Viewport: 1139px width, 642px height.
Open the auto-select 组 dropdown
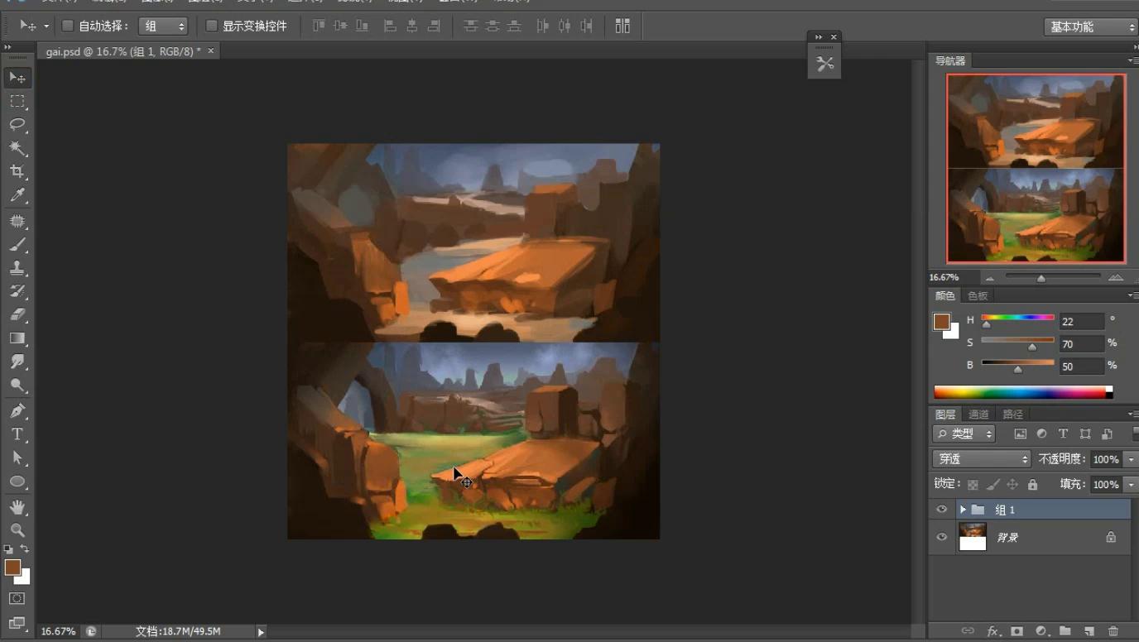(x=164, y=26)
